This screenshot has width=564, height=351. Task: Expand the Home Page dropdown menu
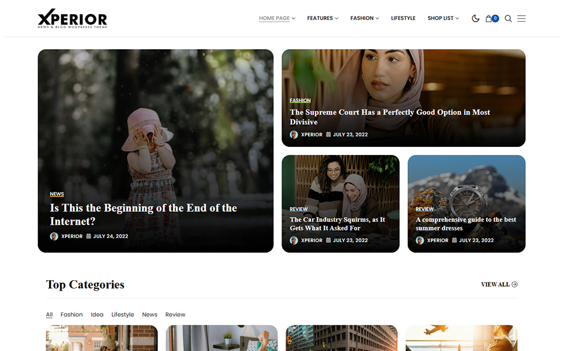(276, 18)
